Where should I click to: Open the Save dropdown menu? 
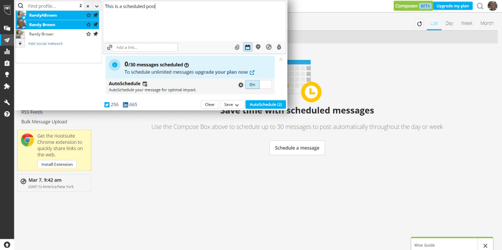tap(232, 104)
